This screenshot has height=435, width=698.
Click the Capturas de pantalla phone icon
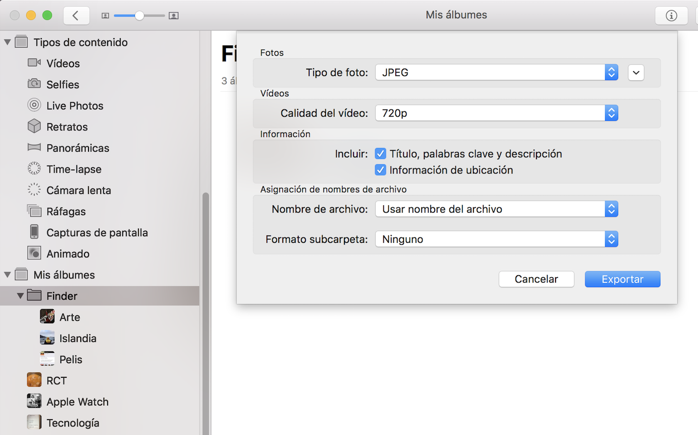(x=34, y=232)
